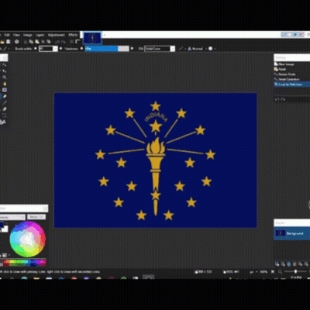Decrease brush width with minus button
Screen dimensions: 310x310
click(x=36, y=48)
